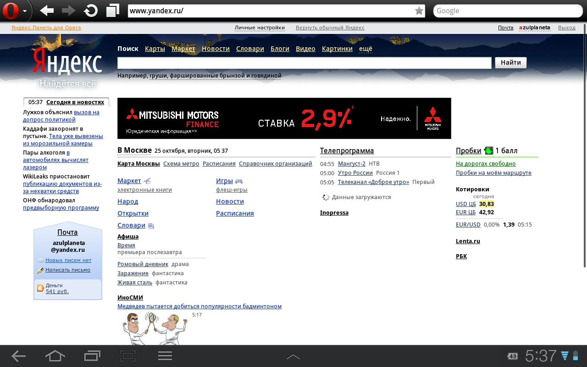Viewport: 587px width, 367px height.
Task: Open the Новости tab above the search box
Action: 216,49
